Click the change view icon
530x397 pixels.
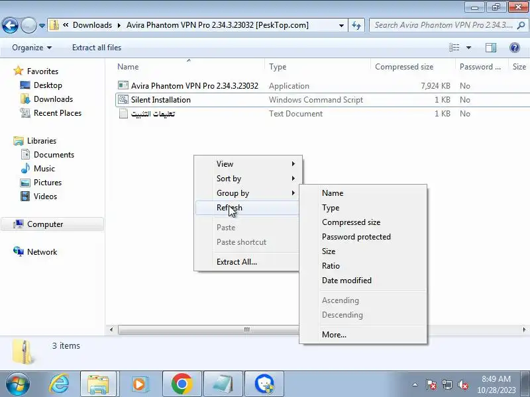click(x=454, y=48)
